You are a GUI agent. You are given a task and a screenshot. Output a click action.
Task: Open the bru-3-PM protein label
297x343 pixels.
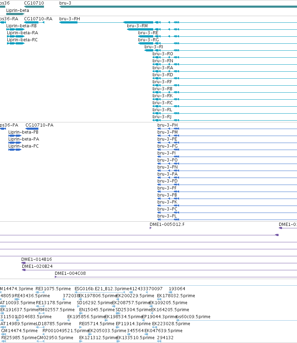tap(168, 132)
